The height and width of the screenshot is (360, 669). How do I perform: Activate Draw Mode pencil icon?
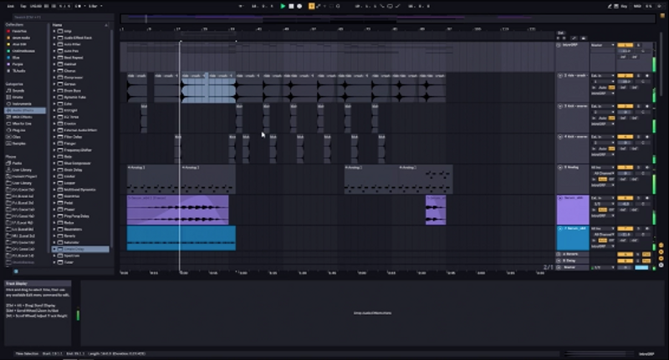610,7
